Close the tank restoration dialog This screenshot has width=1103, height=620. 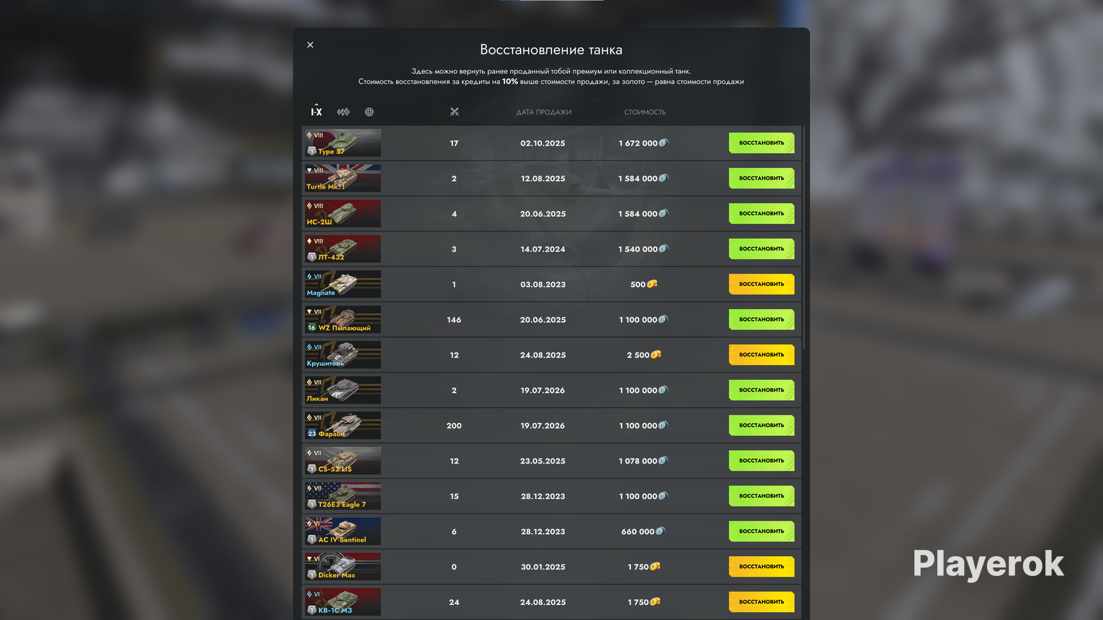pyautogui.click(x=310, y=45)
